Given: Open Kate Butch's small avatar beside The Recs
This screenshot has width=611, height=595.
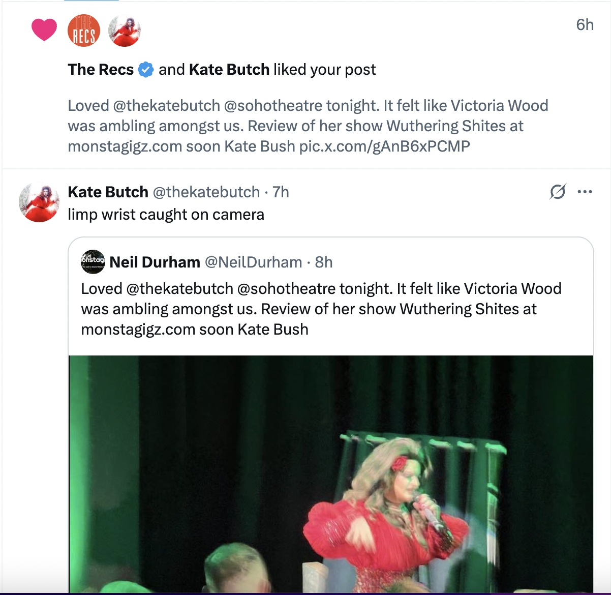Looking at the screenshot, I should 125,31.
